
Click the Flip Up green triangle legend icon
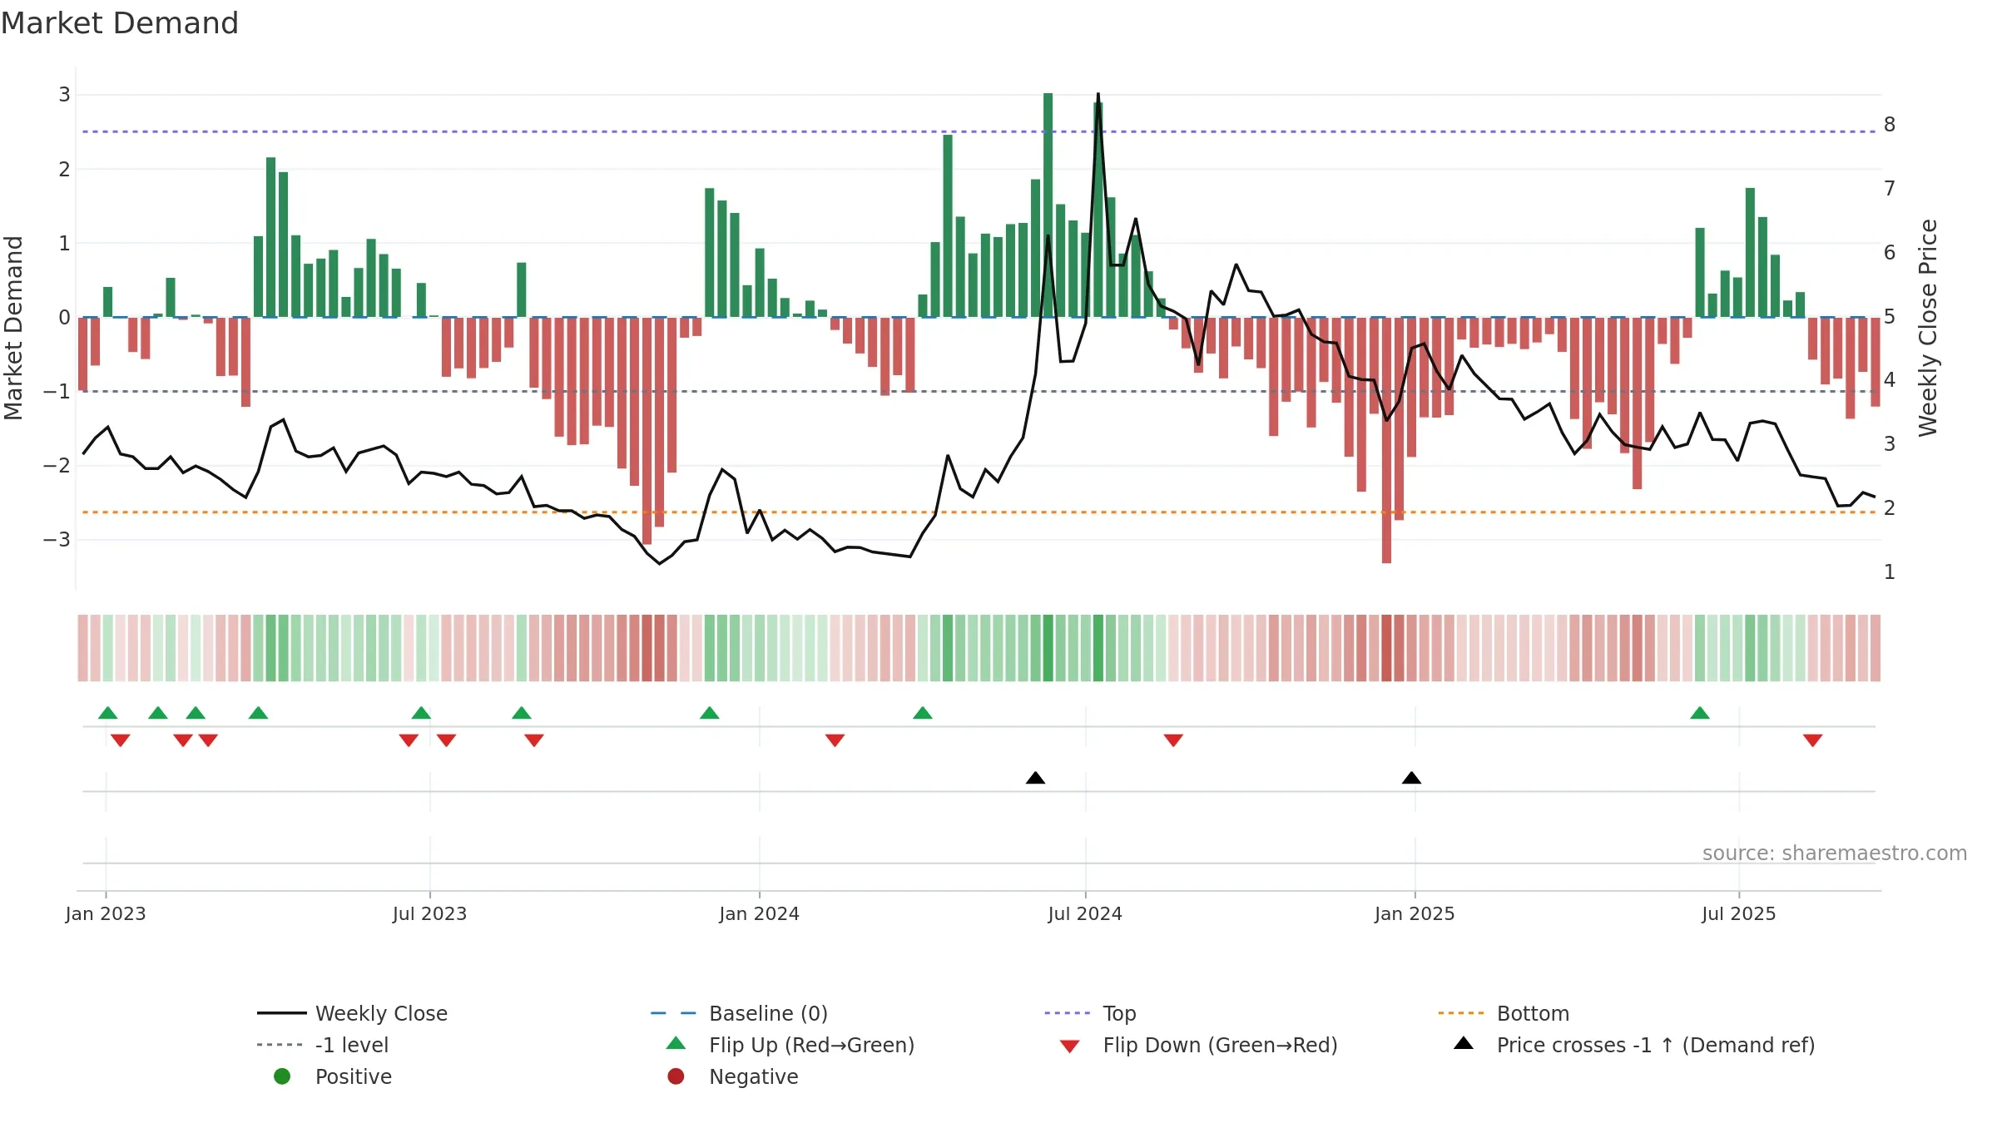click(676, 1043)
